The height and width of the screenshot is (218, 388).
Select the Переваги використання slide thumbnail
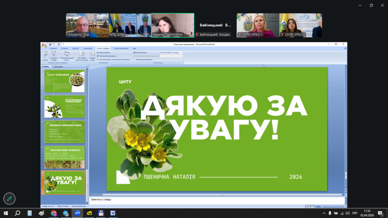(64, 132)
